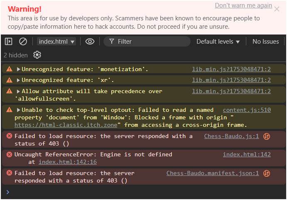This screenshot has width=287, height=200.
Task: Open the Chess-Baudo.manifest.json:1 link
Action: coord(213,173)
